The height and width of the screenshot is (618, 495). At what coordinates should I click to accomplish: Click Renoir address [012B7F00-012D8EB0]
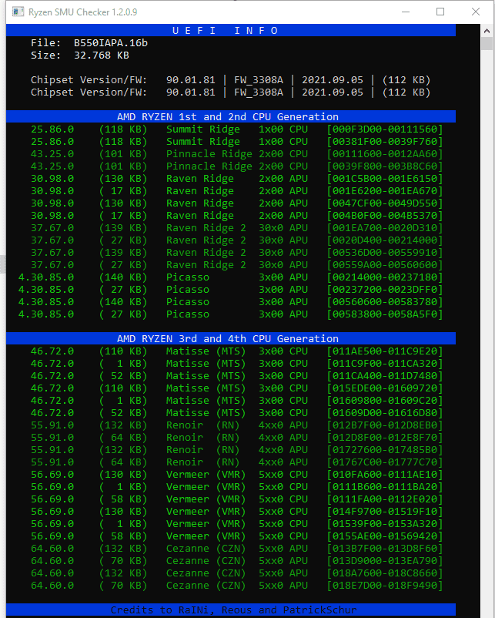coord(385,425)
